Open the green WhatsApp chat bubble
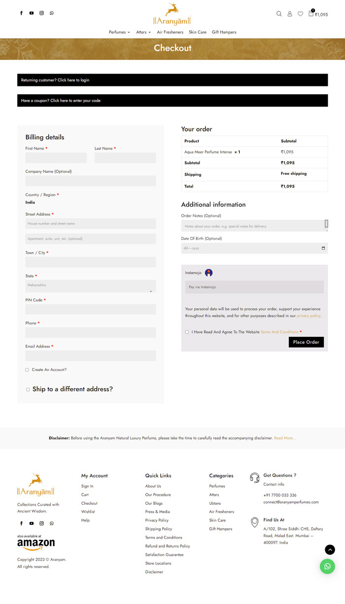The image size is (345, 604). 327,566
